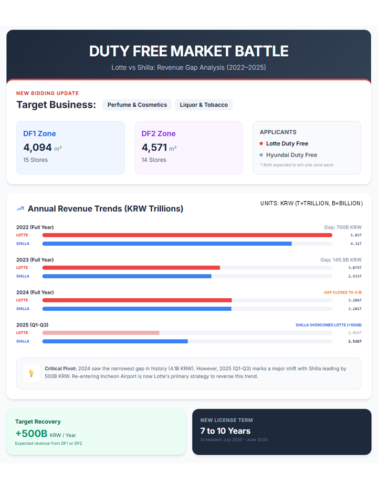This screenshot has height=504, width=378.
Task: Click the 'Shilla Overcomes Lotte (+500B)' label
Action: 328,325
